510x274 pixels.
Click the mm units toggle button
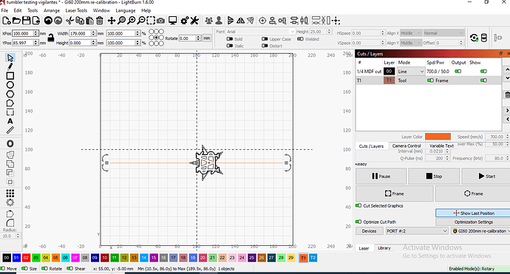[207, 38]
